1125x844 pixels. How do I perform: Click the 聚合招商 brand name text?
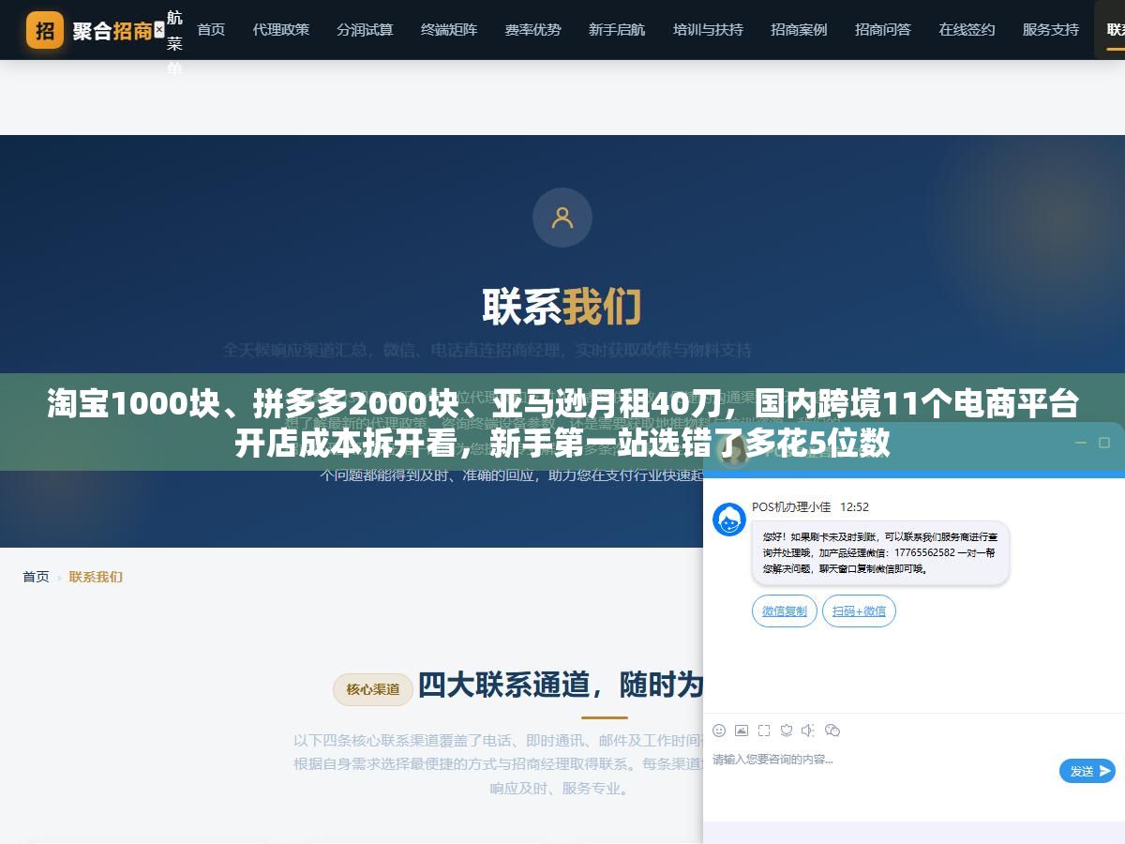(x=112, y=30)
